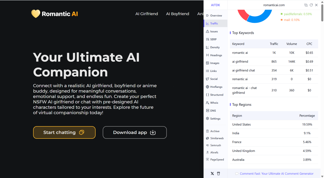Click the Volume column header
Viewport: 324px width, 178px height.
click(292, 44)
